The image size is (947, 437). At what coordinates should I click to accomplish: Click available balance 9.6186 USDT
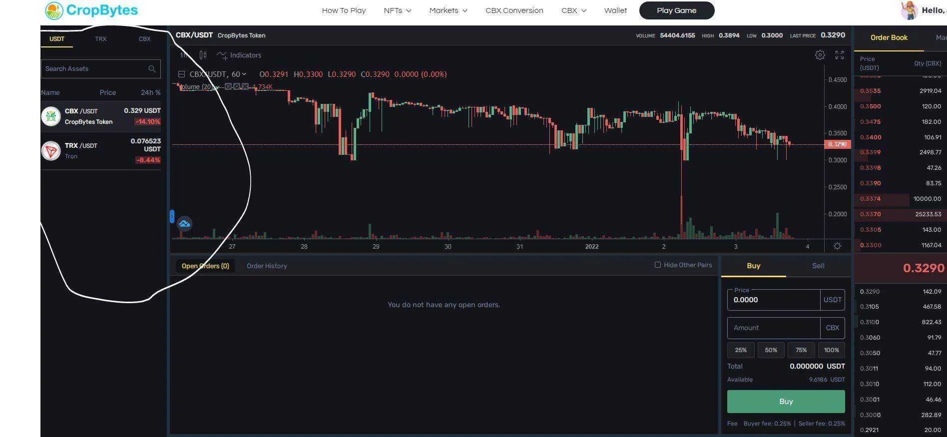pyautogui.click(x=827, y=380)
